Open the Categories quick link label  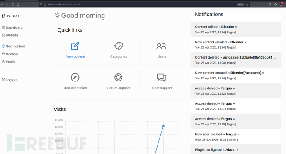(x=119, y=56)
